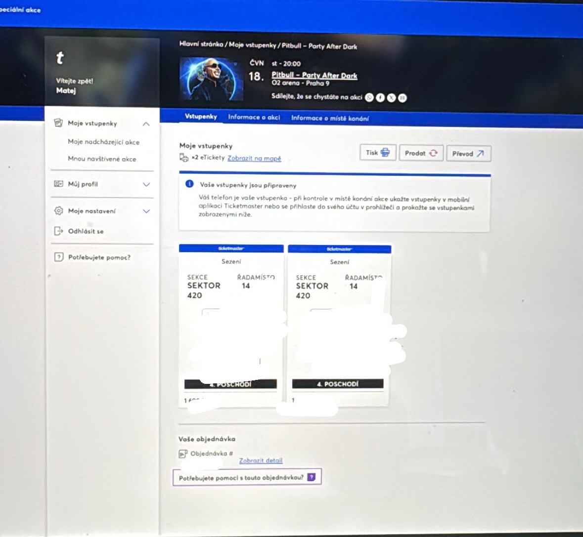This screenshot has height=537, width=583.
Task: Expand the Můj profil section
Action: click(x=146, y=185)
